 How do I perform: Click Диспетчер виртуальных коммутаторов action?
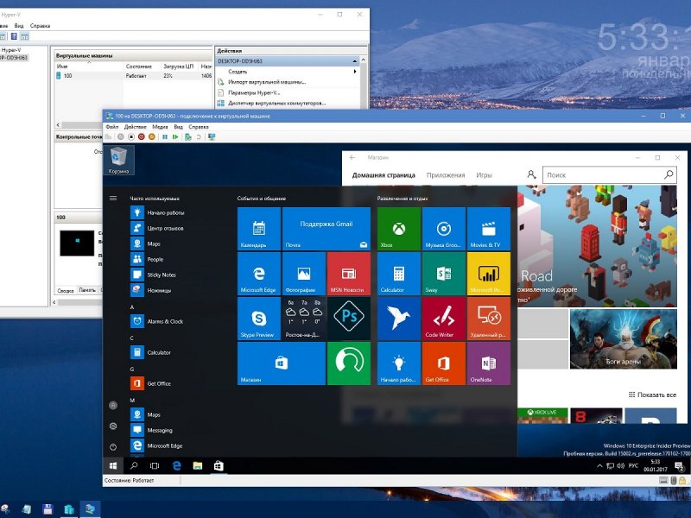coord(276,103)
